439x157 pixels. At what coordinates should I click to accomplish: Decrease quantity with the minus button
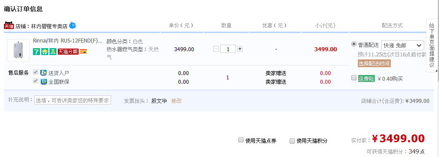click(216, 49)
